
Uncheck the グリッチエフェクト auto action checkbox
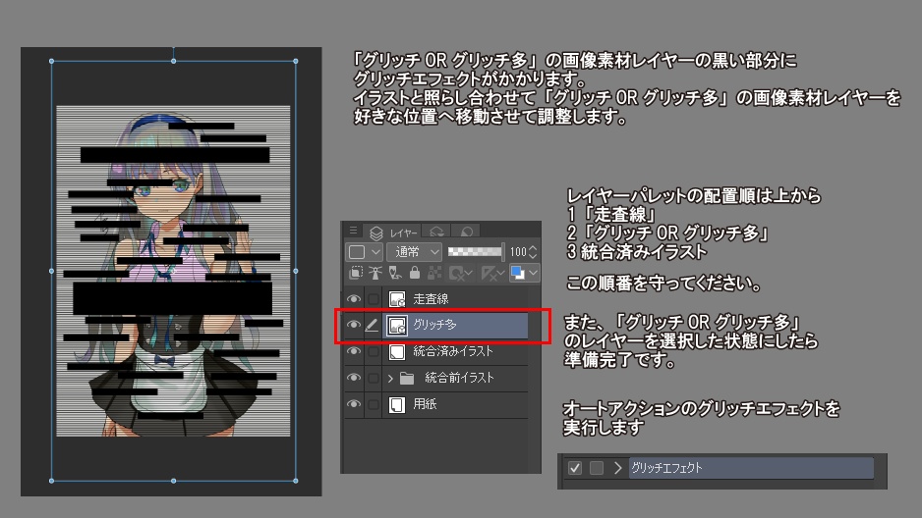coord(574,468)
